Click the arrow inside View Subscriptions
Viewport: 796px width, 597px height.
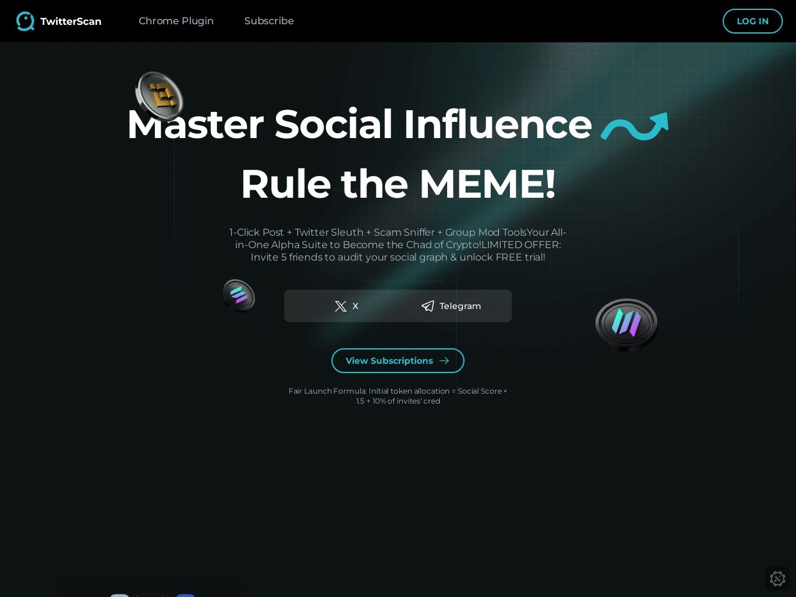[444, 361]
